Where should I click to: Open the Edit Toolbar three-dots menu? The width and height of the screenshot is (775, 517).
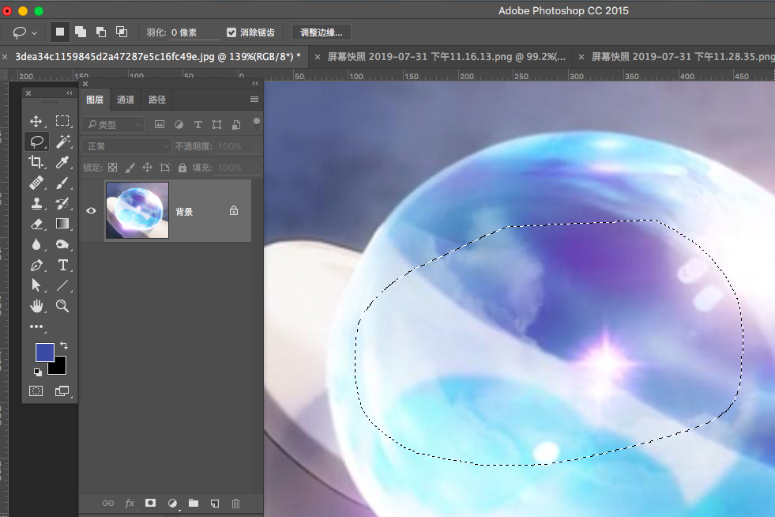36,326
